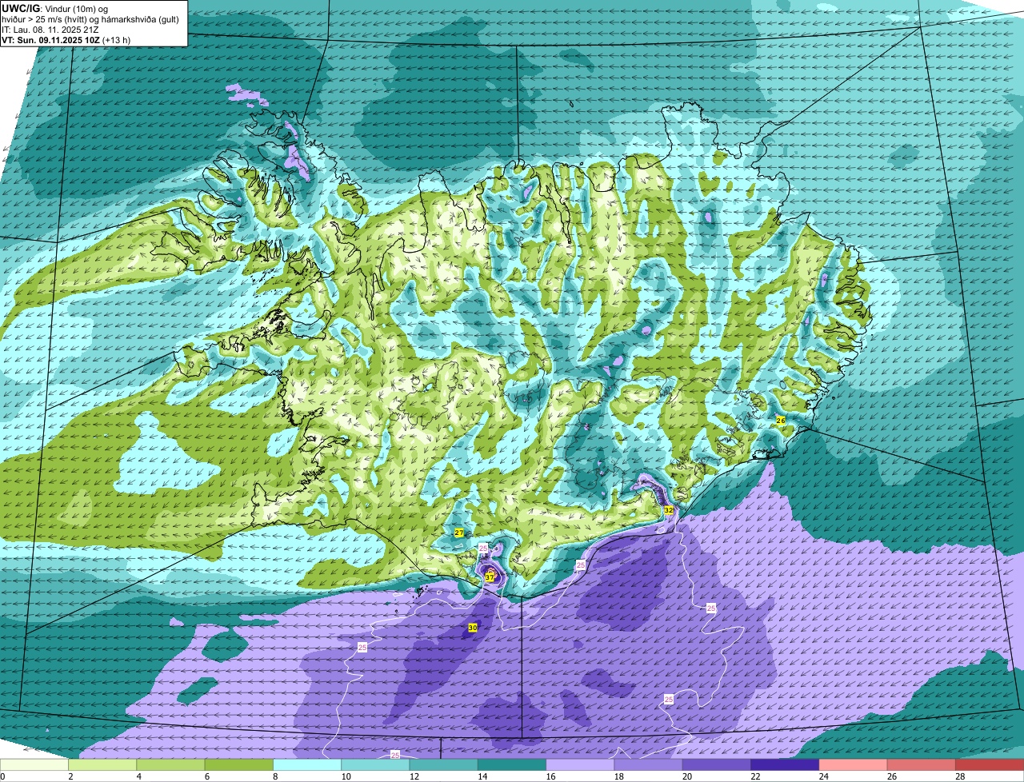Click the pale yellow 0–2 legend swatch
1024x782 pixels.
(x=34, y=764)
